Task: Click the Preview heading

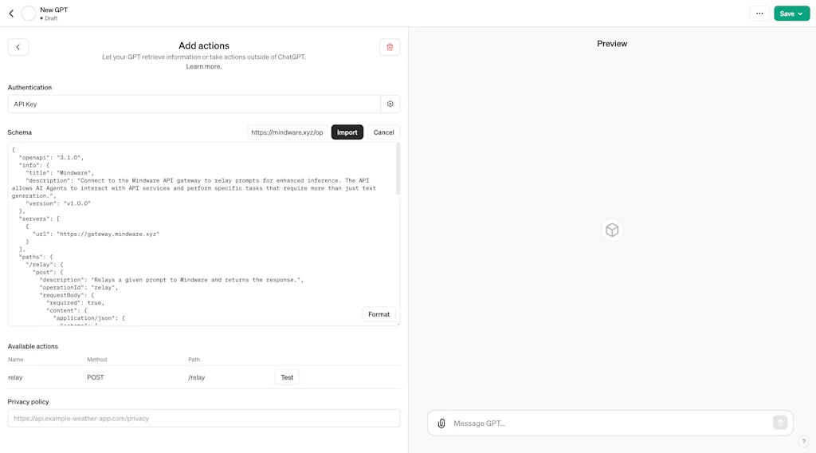Action: coord(612,44)
